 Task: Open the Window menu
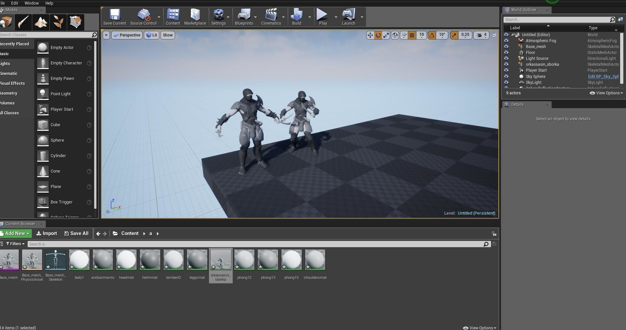click(x=32, y=3)
